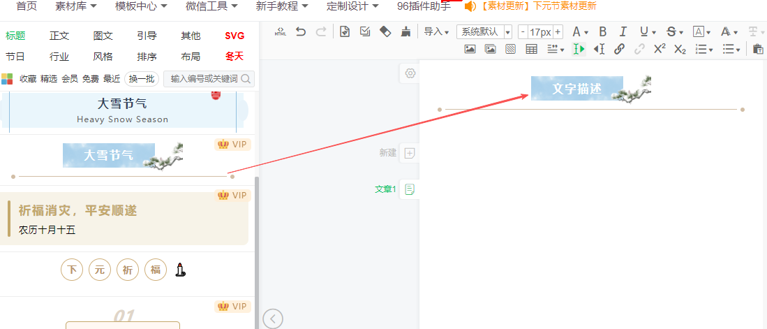This screenshot has height=329, width=767.
Task: Apply superscript formatting
Action: (x=660, y=49)
